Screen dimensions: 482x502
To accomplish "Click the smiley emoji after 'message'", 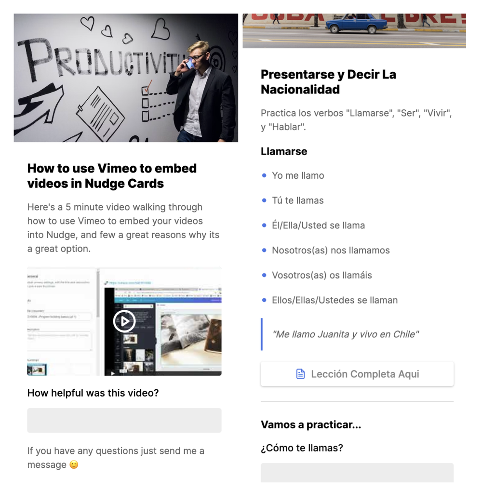I will pyautogui.click(x=74, y=464).
